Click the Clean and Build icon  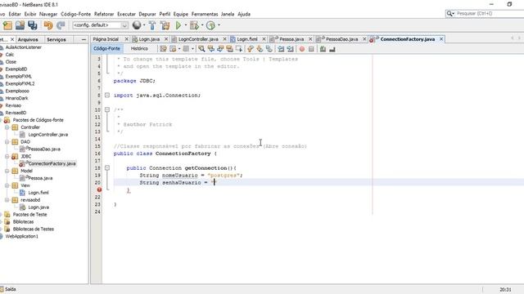(165, 25)
